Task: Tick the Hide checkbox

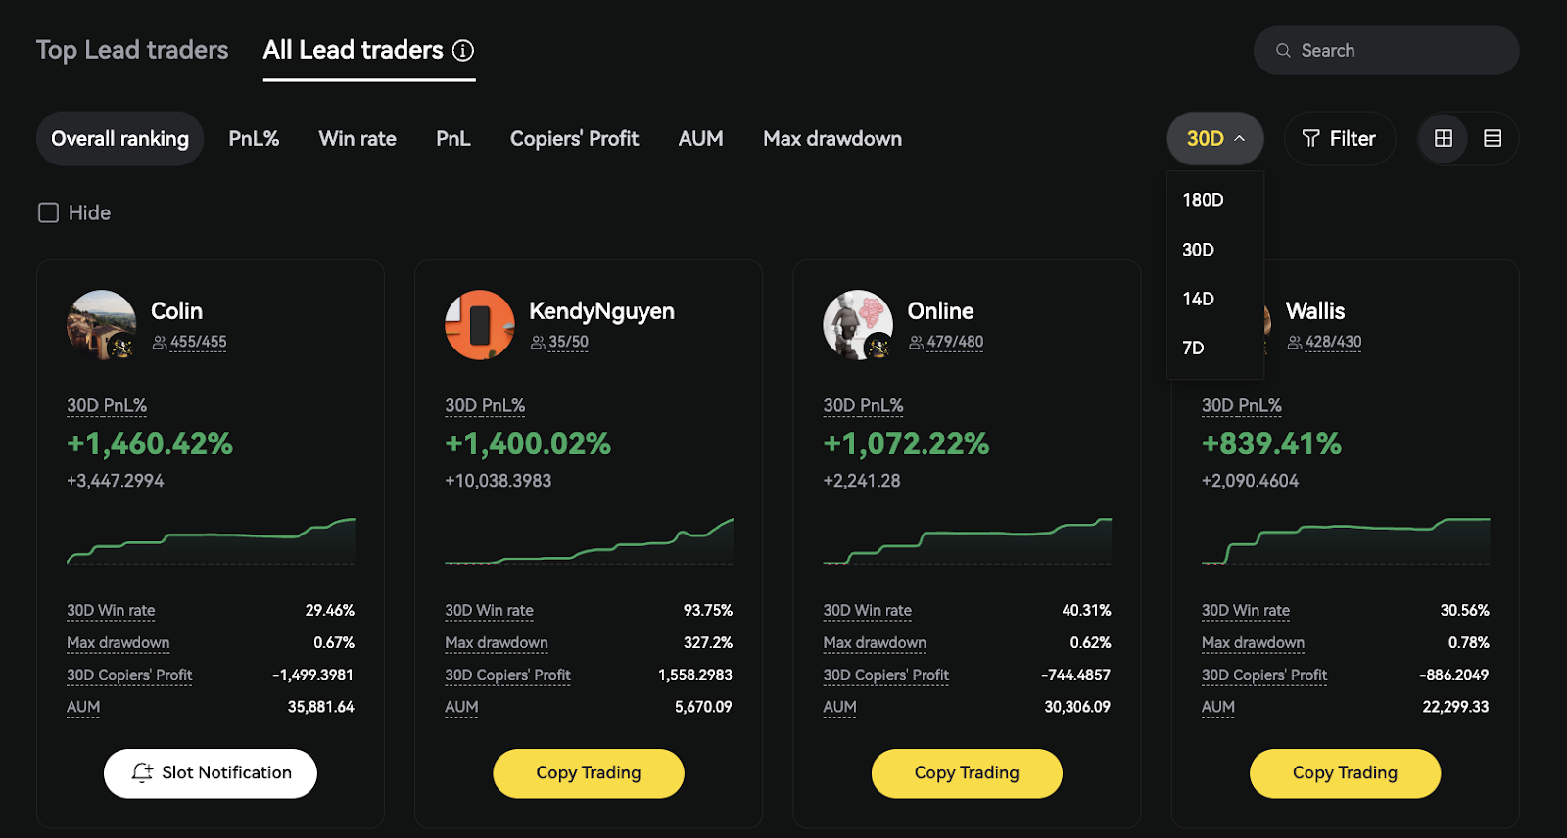Action: pos(48,212)
